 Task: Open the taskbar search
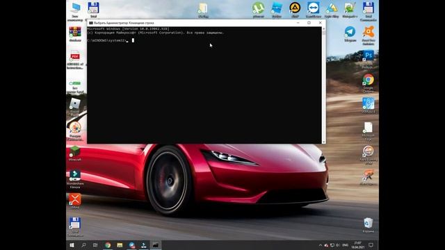pos(83,245)
